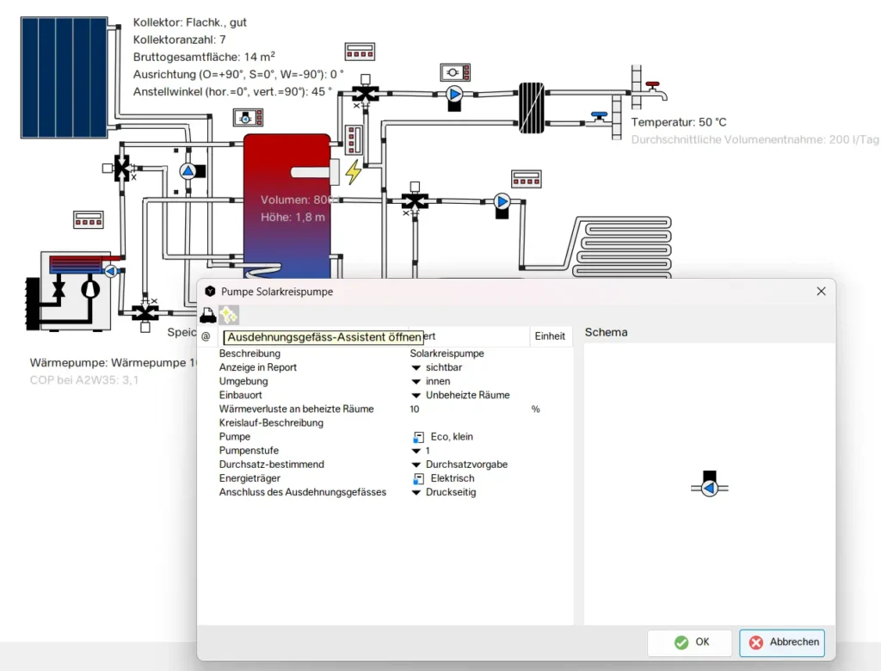881x671 pixels.
Task: Open the Anschluss des Ausdehnungsgefässes dropdown
Action: point(416,493)
